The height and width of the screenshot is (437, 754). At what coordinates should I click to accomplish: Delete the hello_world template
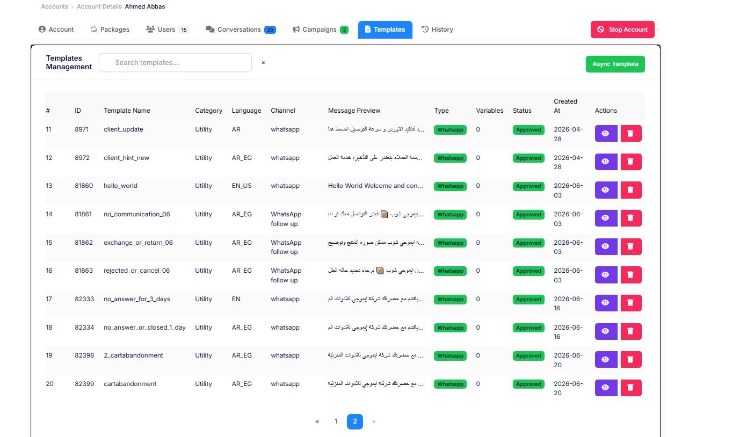tap(631, 190)
